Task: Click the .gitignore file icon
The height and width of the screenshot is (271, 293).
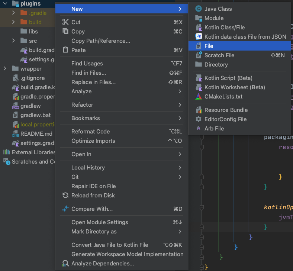Action: (15, 78)
